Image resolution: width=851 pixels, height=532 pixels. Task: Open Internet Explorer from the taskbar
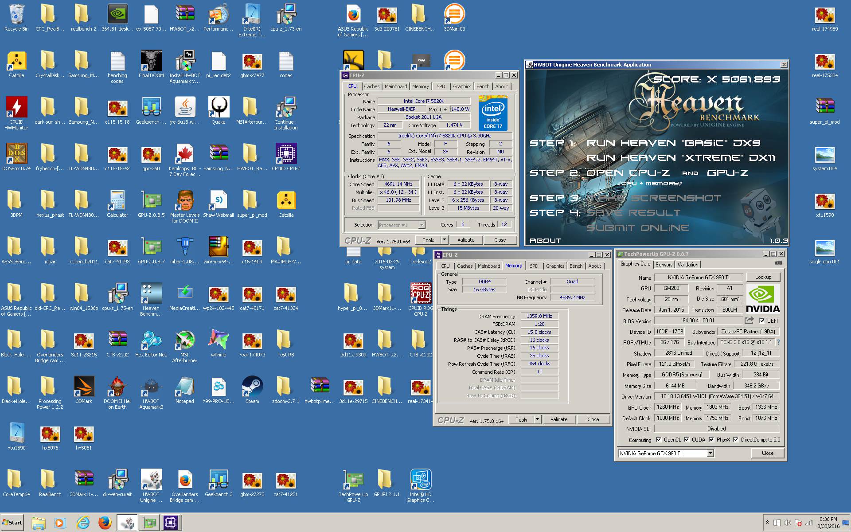[x=83, y=523]
